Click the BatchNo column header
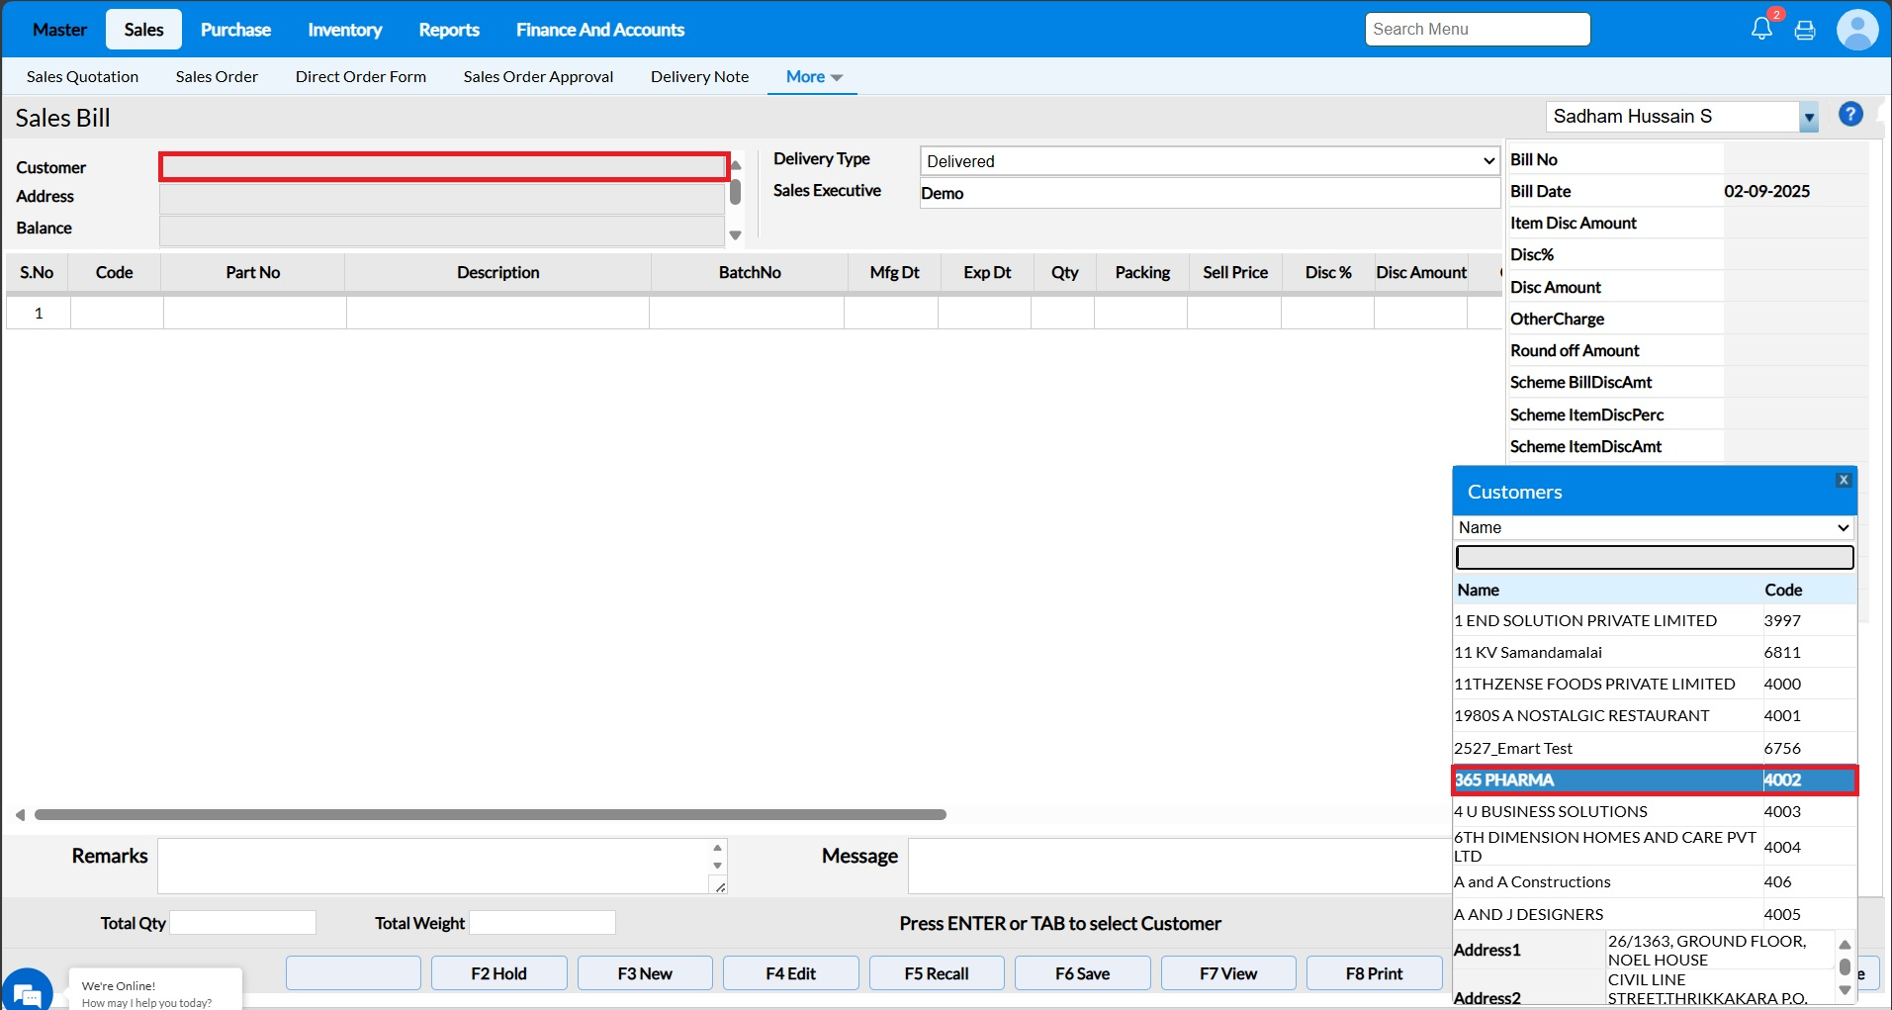This screenshot has width=1892, height=1010. (750, 273)
